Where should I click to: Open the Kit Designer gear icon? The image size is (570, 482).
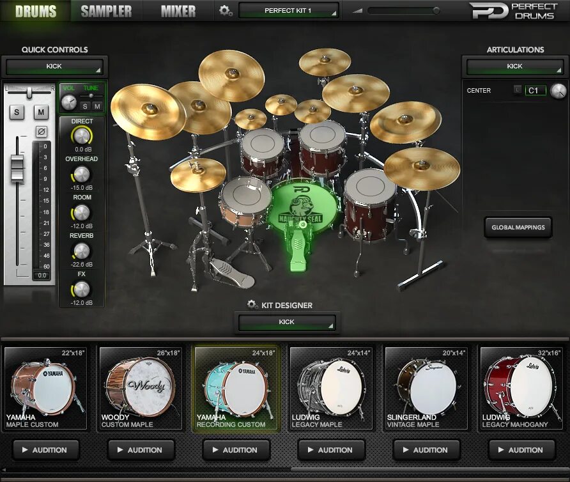[x=252, y=304]
